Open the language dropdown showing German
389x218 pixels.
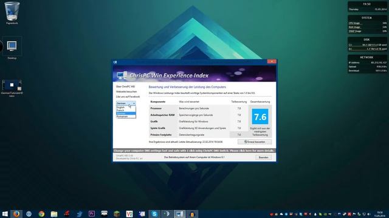(126, 103)
